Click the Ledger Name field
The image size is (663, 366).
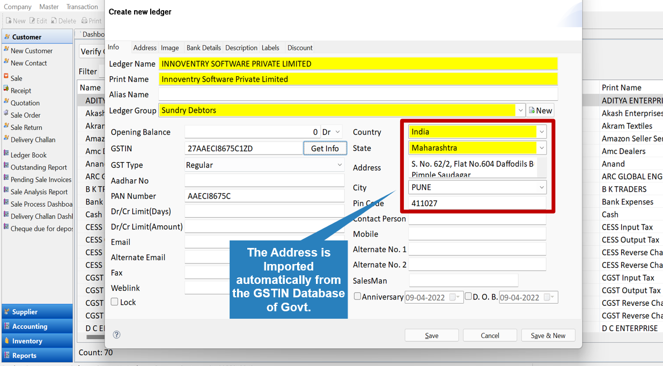(358, 64)
